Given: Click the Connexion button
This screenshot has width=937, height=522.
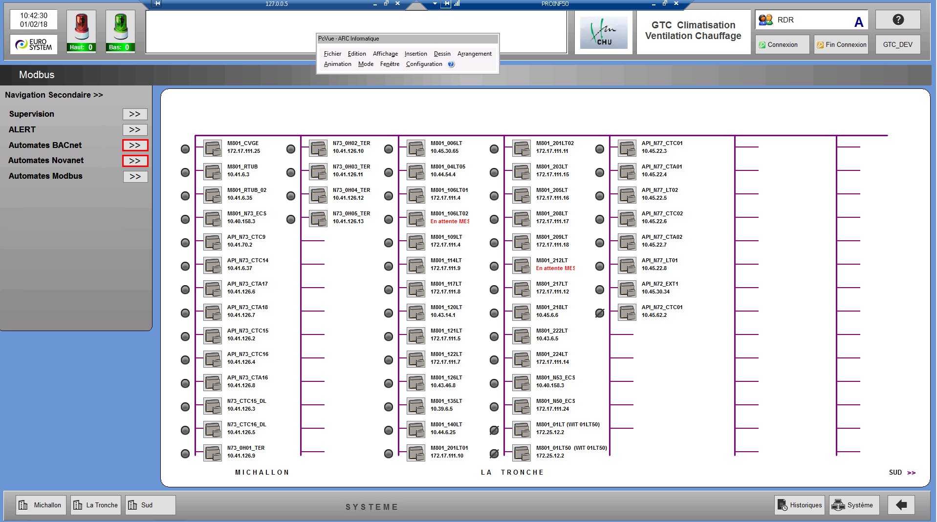Looking at the screenshot, I should [x=782, y=44].
